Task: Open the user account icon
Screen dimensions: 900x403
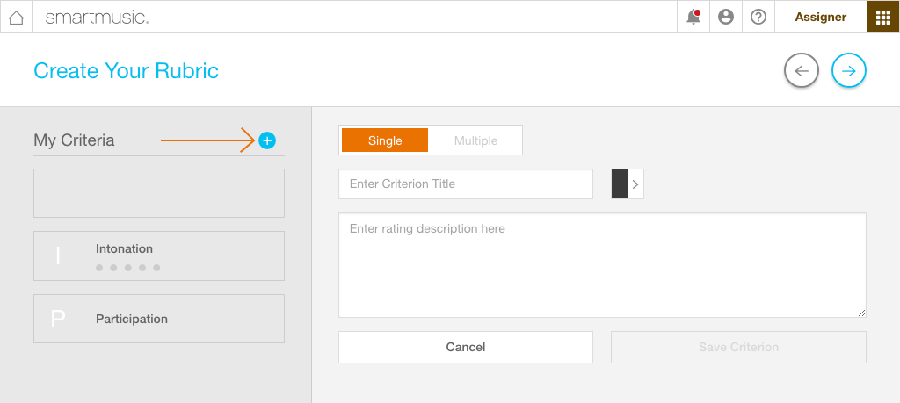Action: (726, 18)
